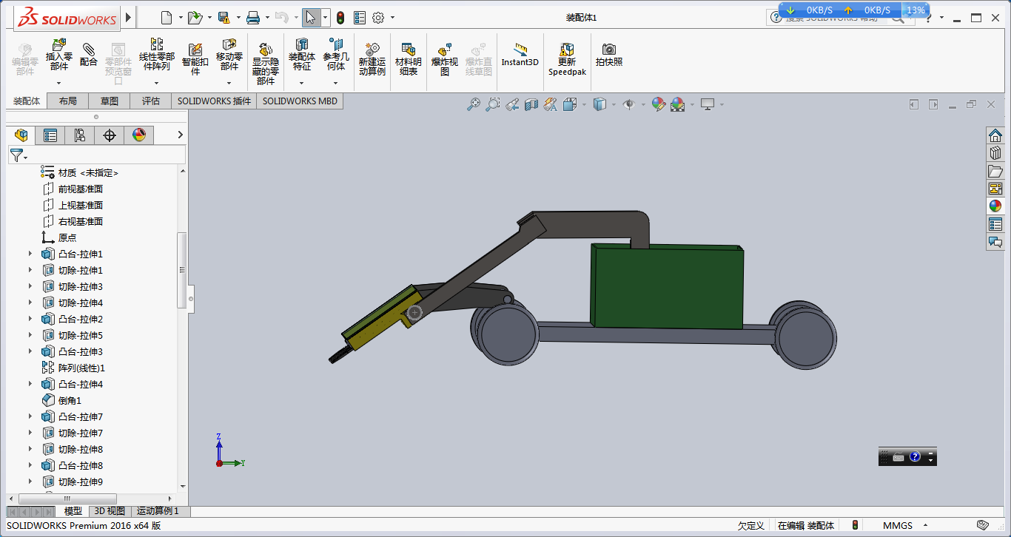Click the Instant3D icon
This screenshot has width=1011, height=537.
(520, 50)
